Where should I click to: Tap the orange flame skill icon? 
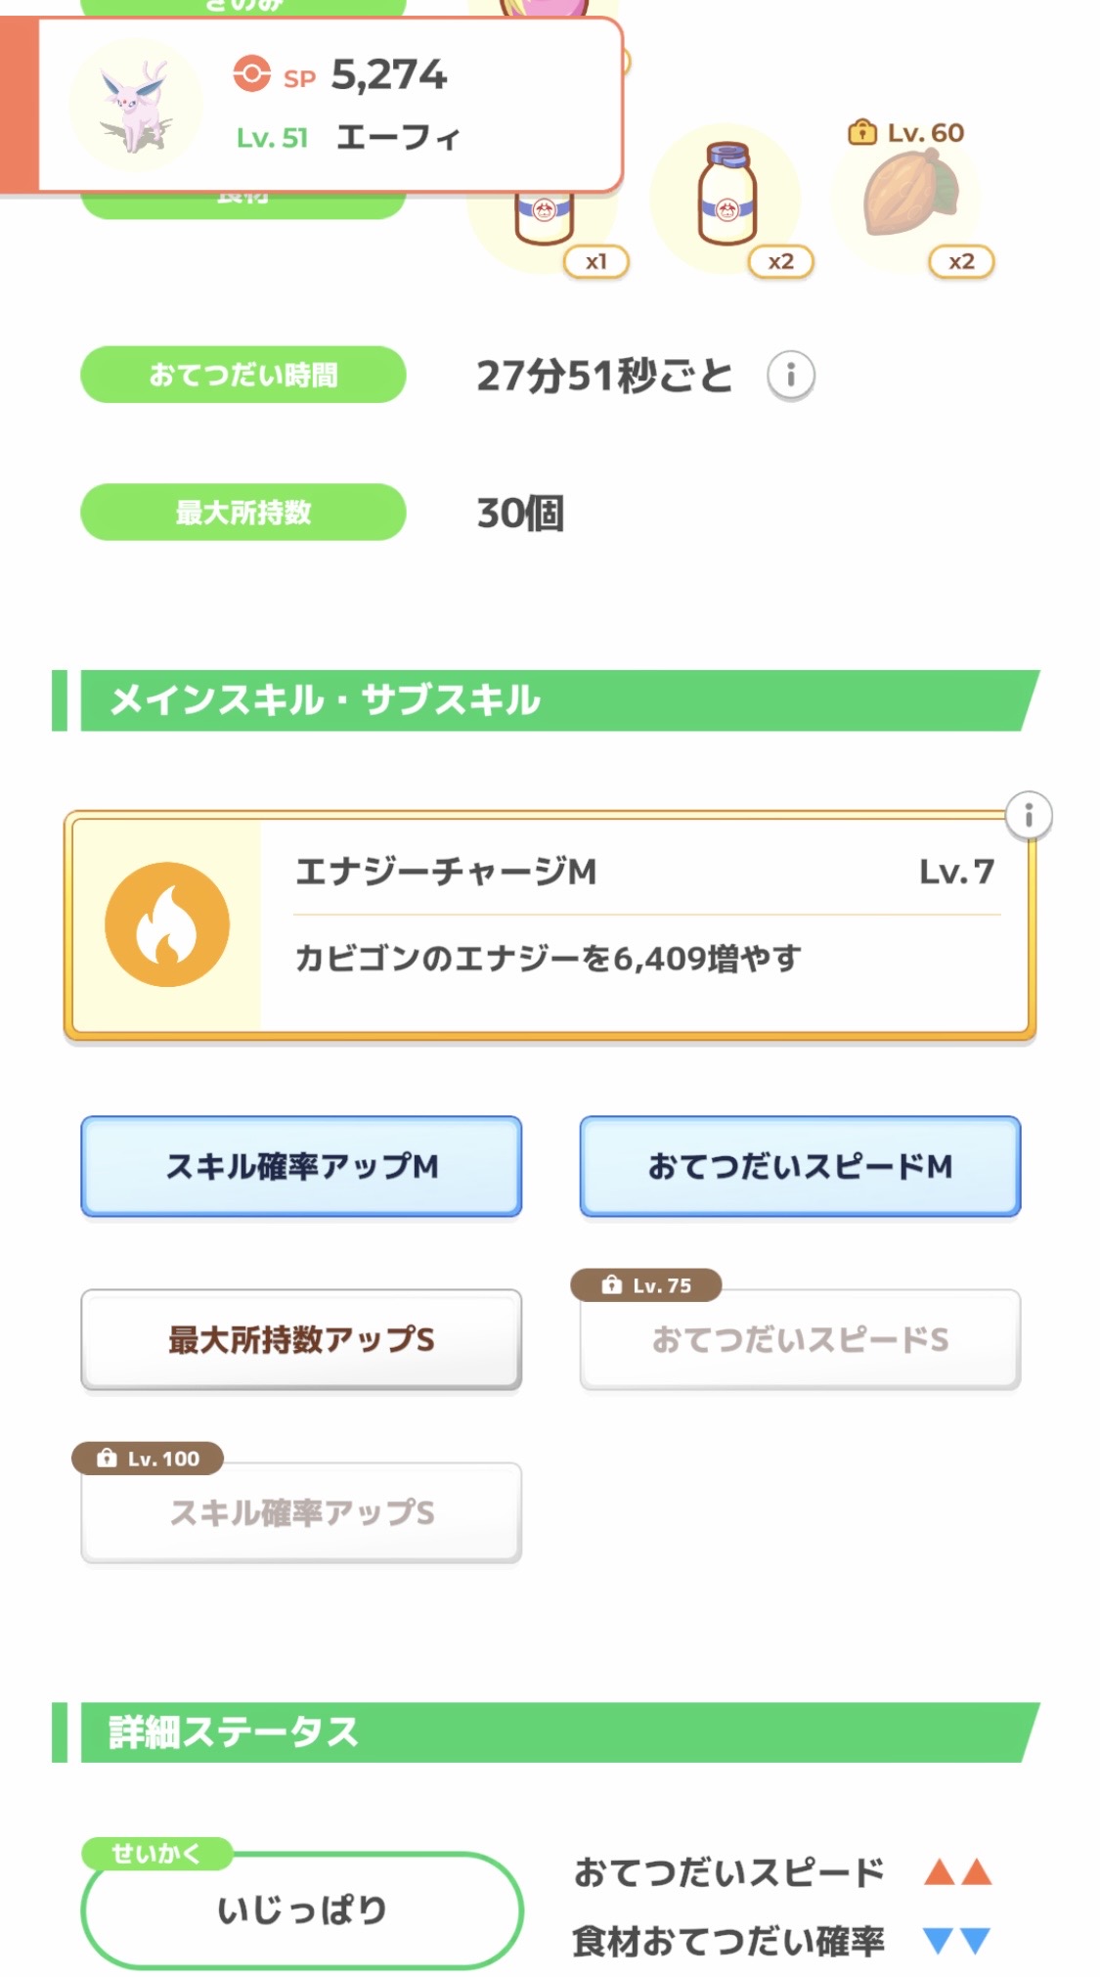pyautogui.click(x=167, y=924)
